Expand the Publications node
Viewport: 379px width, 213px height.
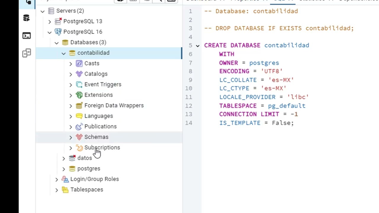tap(70, 127)
